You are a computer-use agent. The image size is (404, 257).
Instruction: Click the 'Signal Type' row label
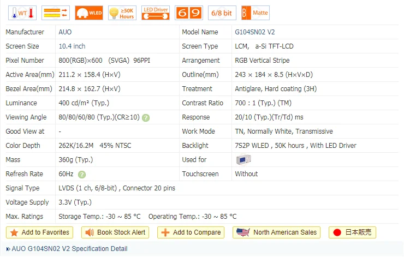coord(22,188)
